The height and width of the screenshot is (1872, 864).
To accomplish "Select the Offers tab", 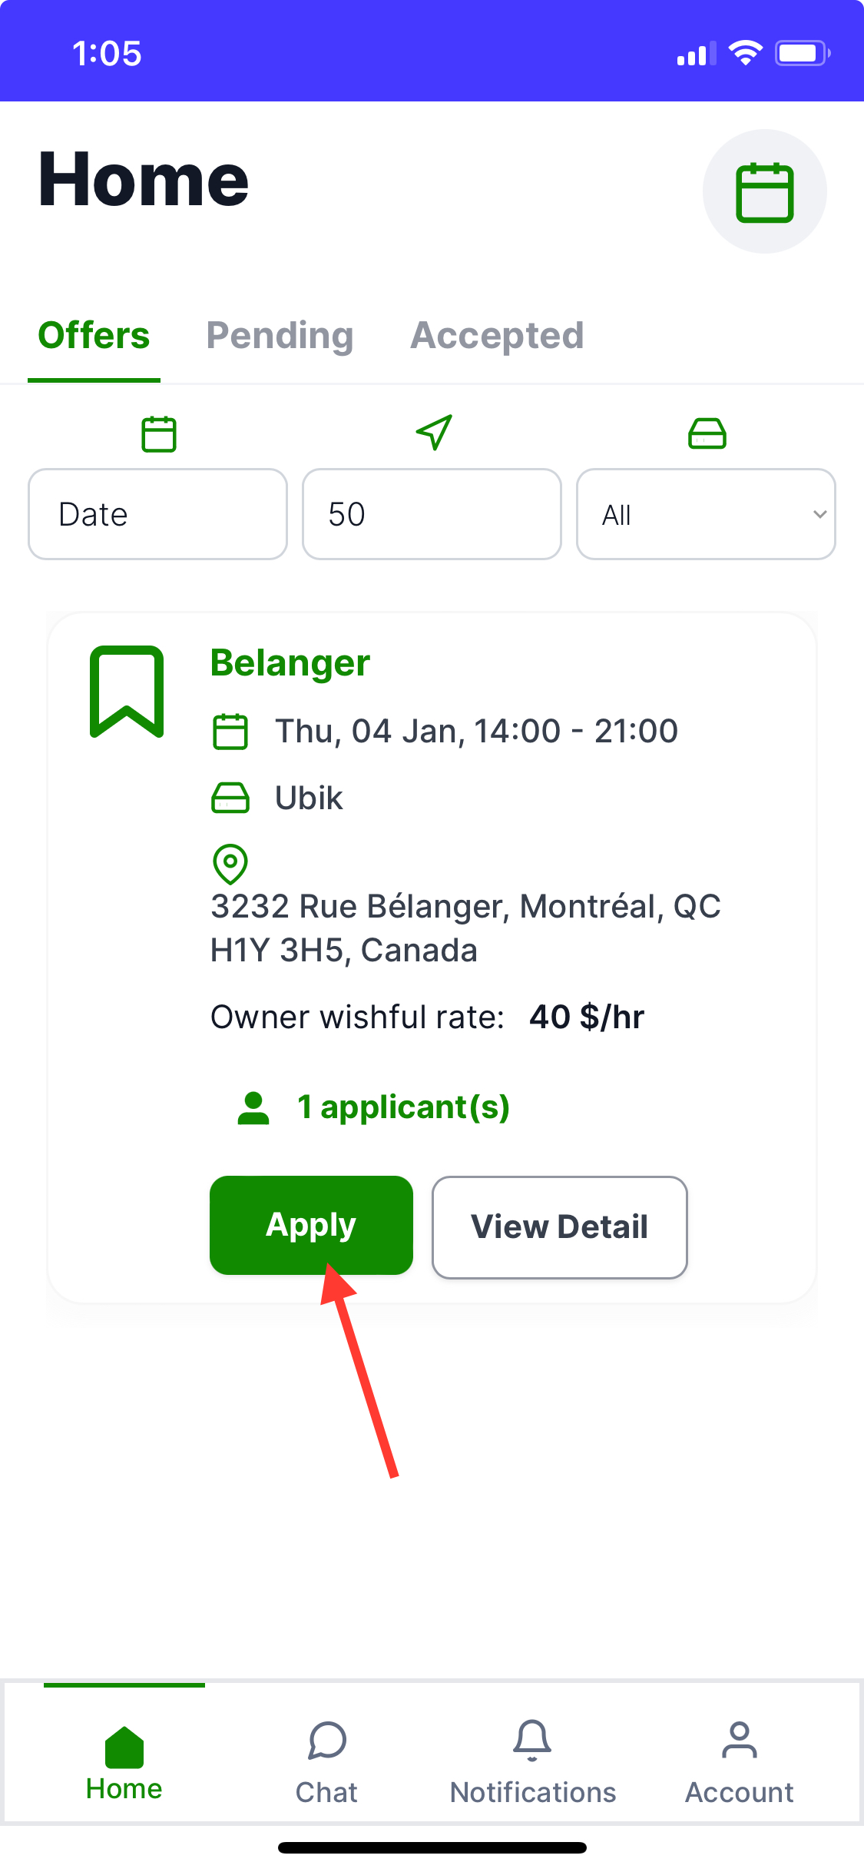I will (94, 336).
